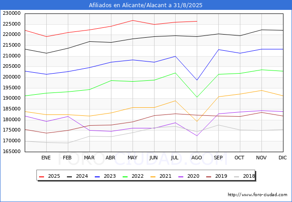
Task: Select the 2021 legend label
Action: (165, 176)
